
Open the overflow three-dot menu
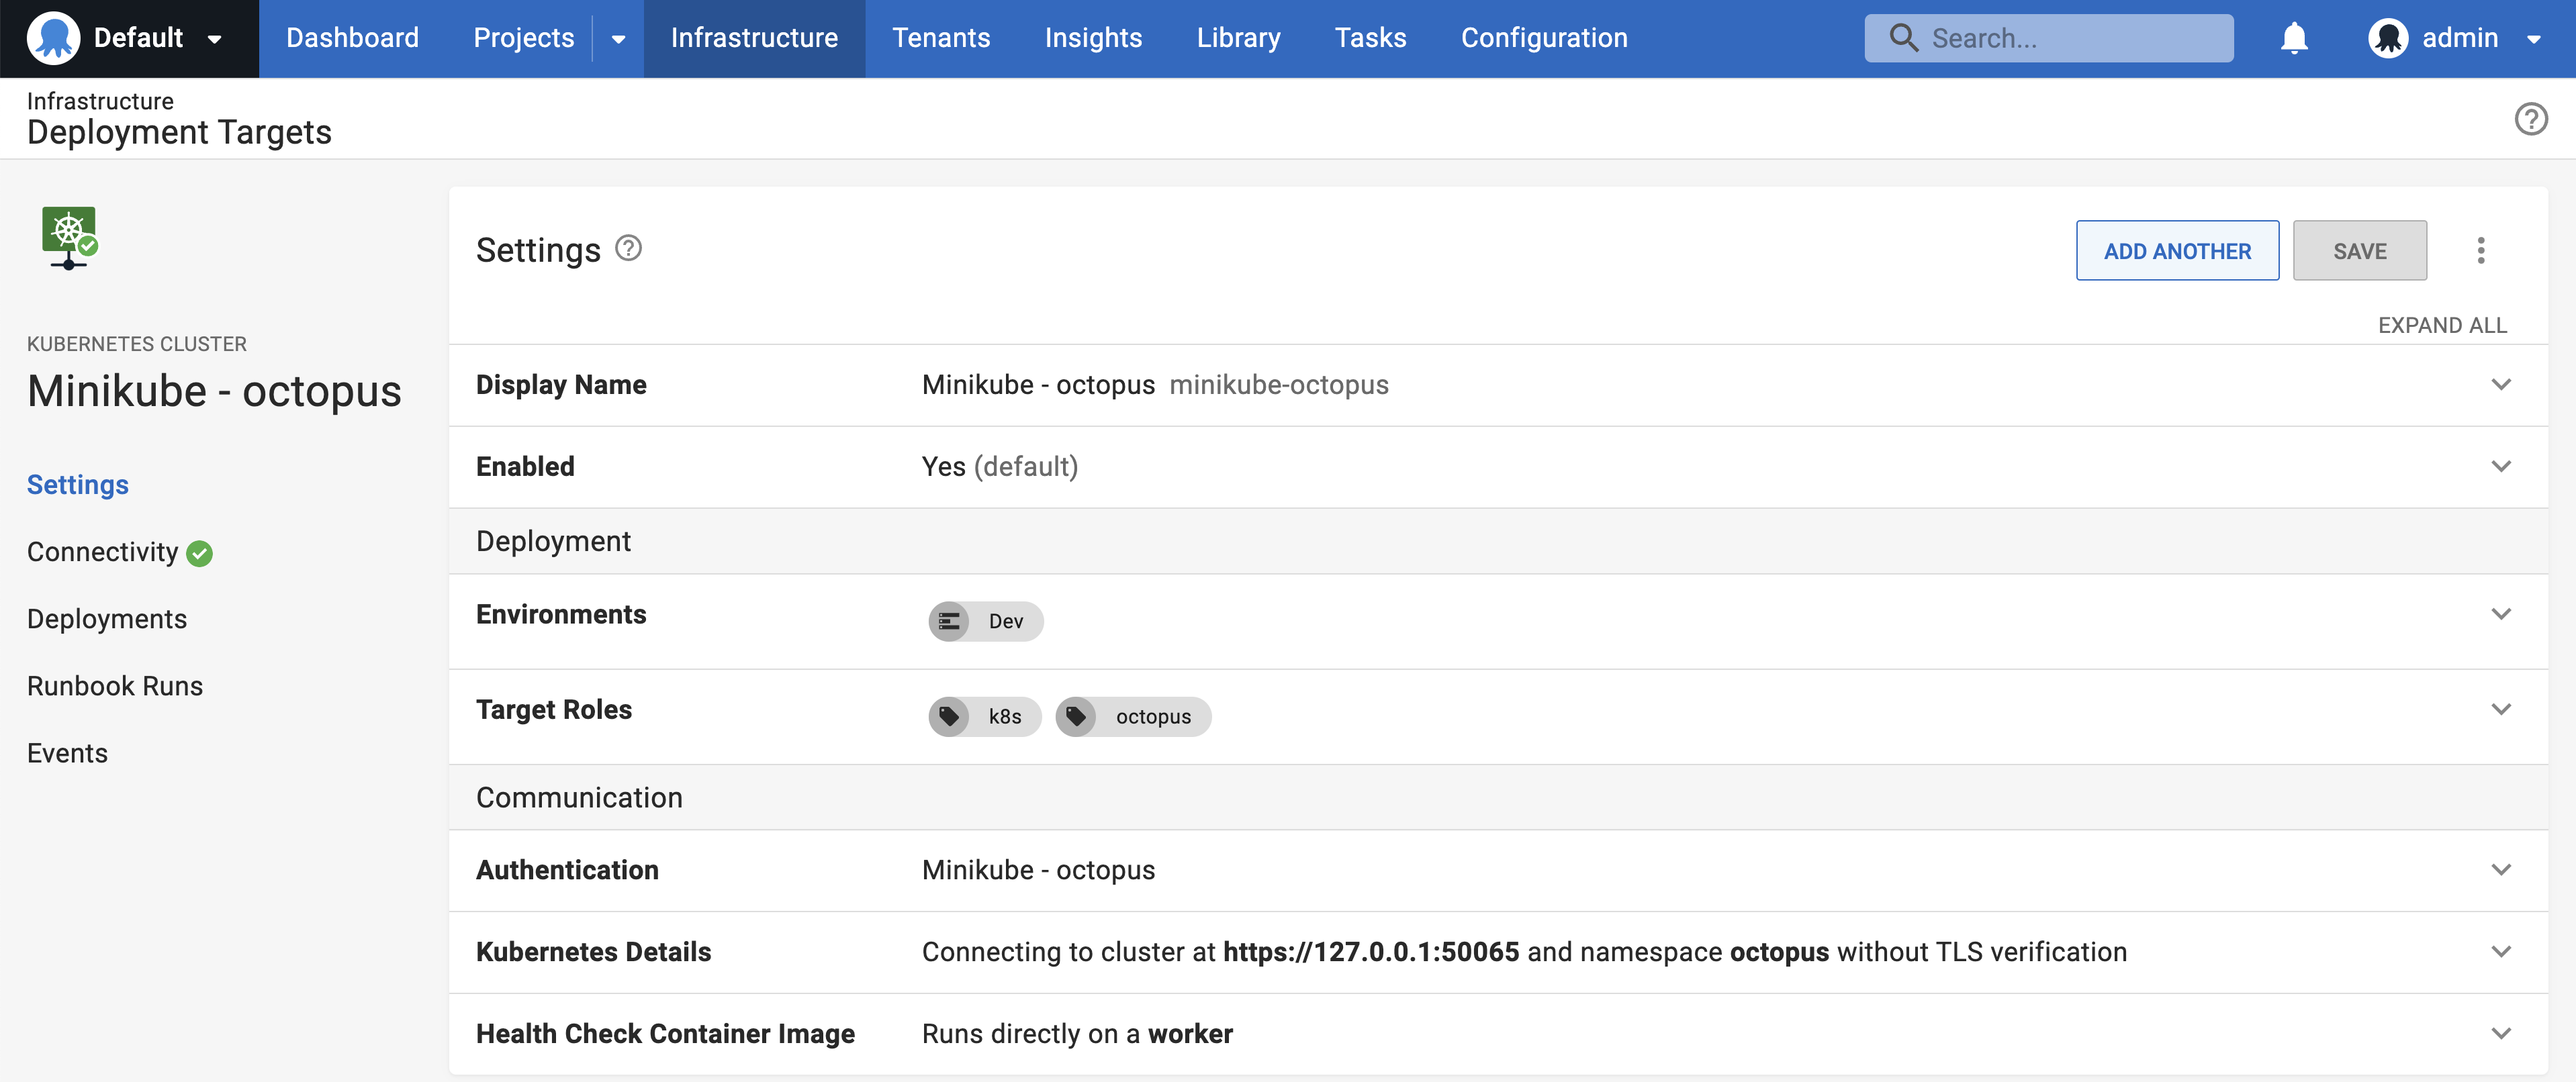tap(2481, 250)
